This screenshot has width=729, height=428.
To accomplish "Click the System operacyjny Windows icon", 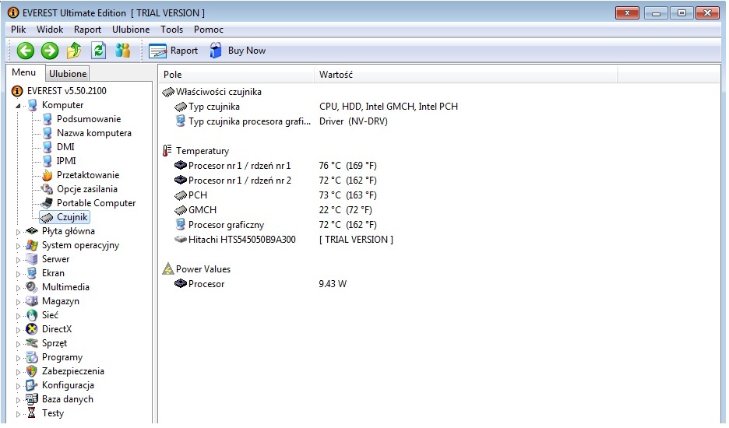I will (32, 245).
